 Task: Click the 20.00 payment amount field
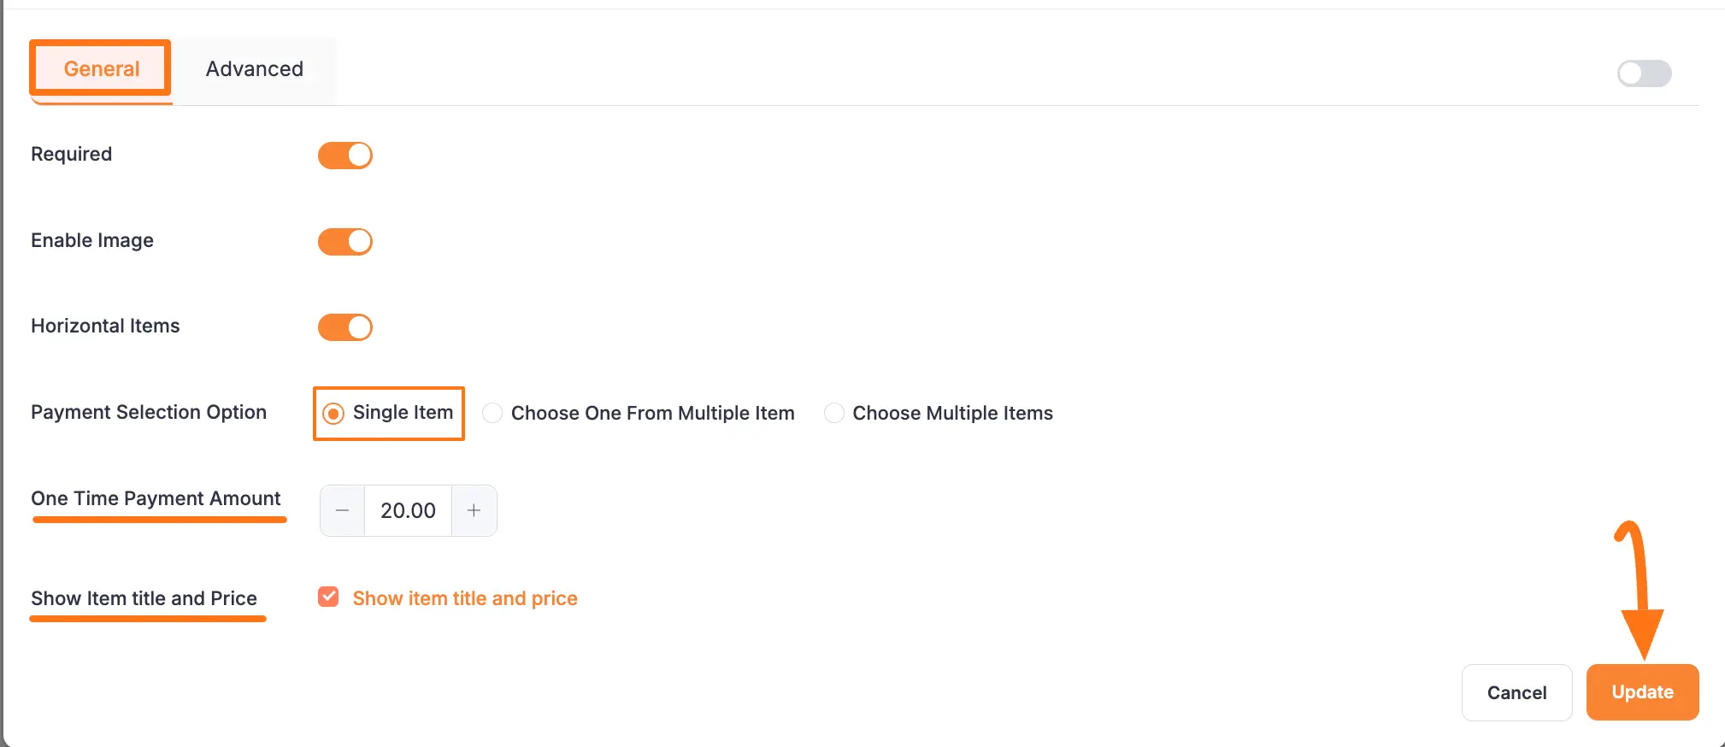tap(408, 510)
